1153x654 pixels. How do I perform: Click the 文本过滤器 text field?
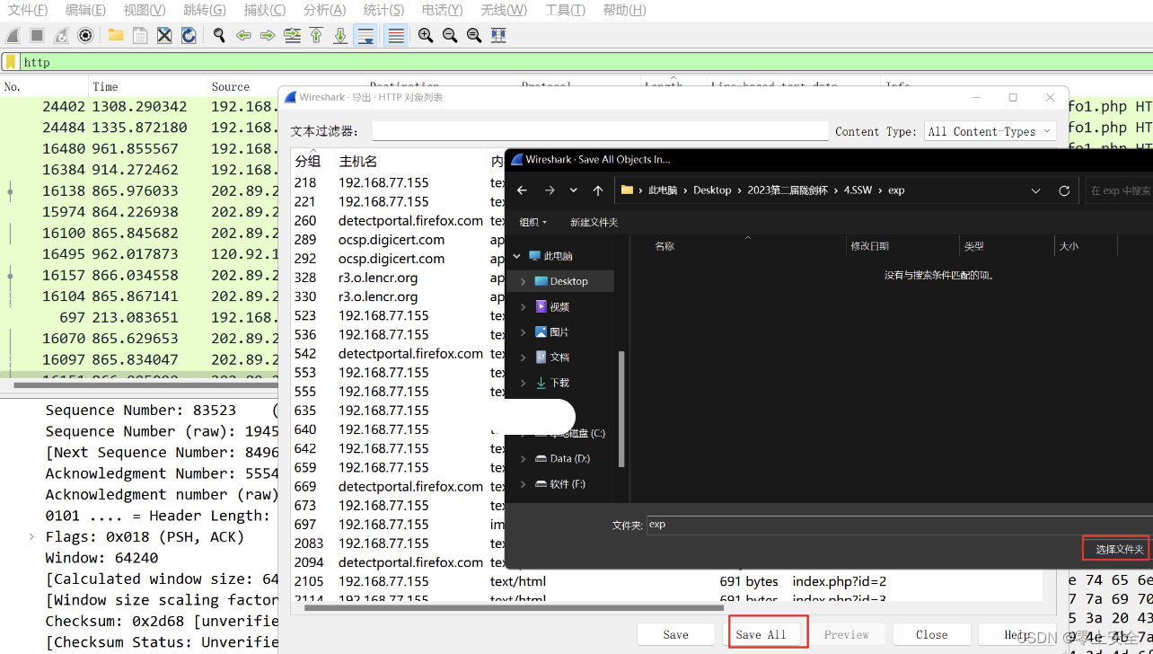[600, 131]
